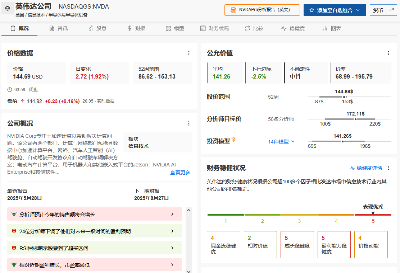Open the 比较 tab
400x273 pixels.
pyautogui.click(x=254, y=28)
